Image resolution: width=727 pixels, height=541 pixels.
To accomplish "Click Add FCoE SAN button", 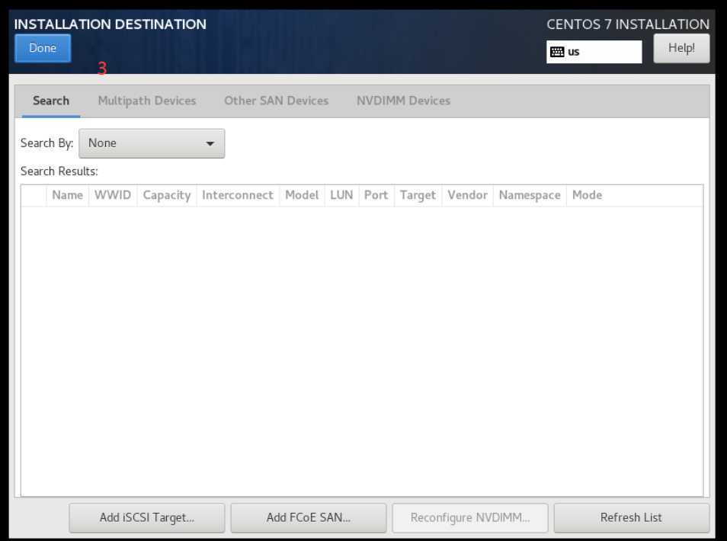I will point(309,518).
